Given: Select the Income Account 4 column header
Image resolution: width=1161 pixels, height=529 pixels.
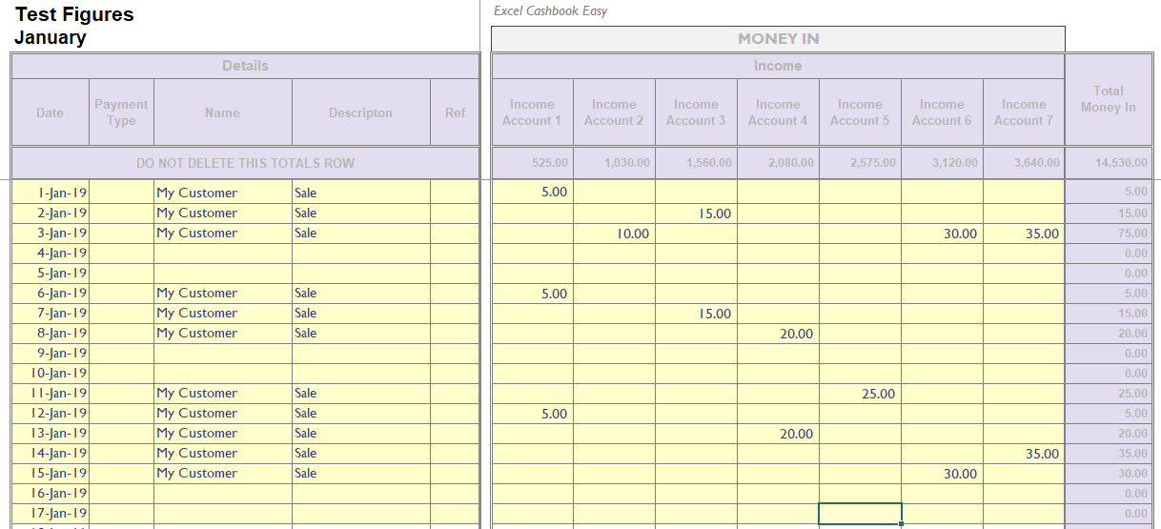Looking at the screenshot, I should (x=778, y=112).
